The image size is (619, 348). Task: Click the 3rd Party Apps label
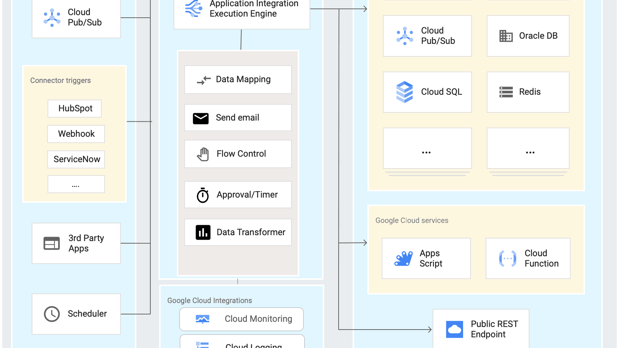(x=86, y=243)
